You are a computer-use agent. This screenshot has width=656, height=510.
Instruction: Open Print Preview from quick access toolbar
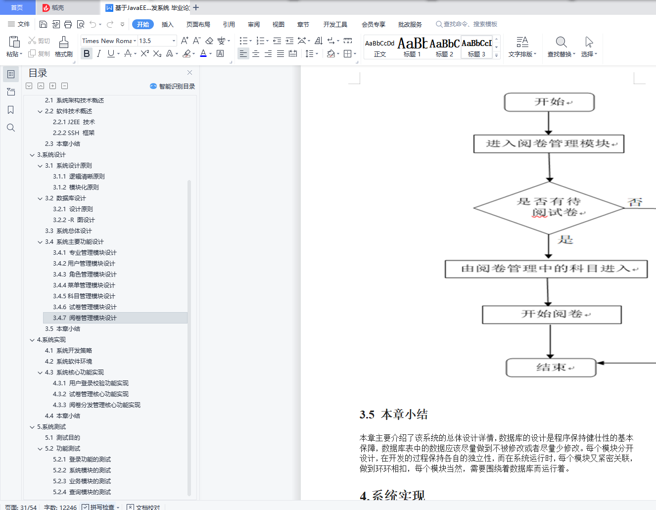tap(80, 24)
